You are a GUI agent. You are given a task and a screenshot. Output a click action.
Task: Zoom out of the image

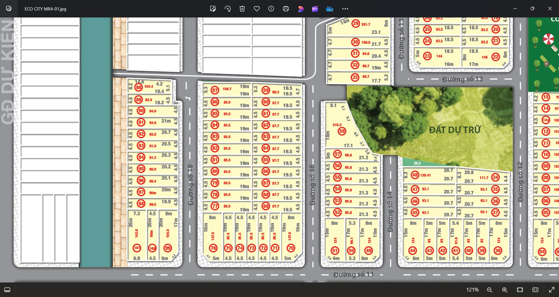(490, 290)
